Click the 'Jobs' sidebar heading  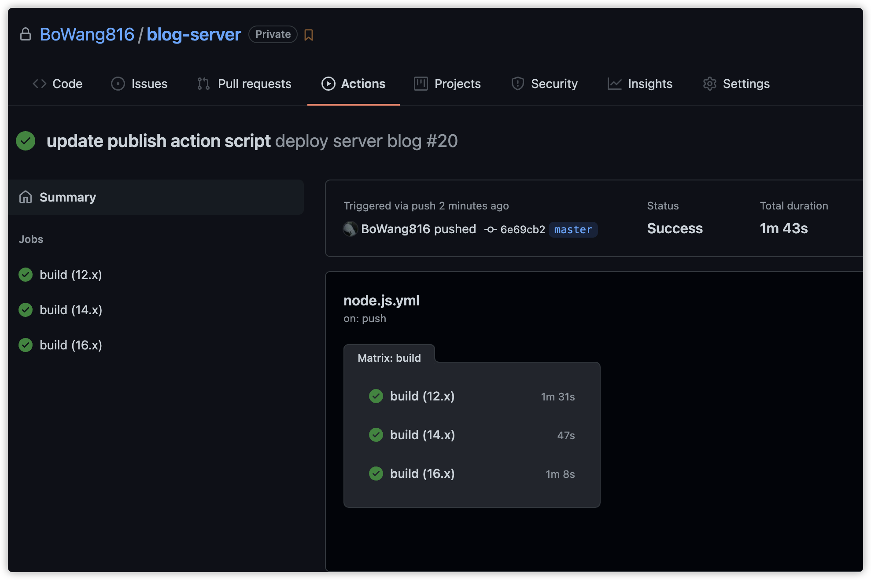(x=31, y=239)
